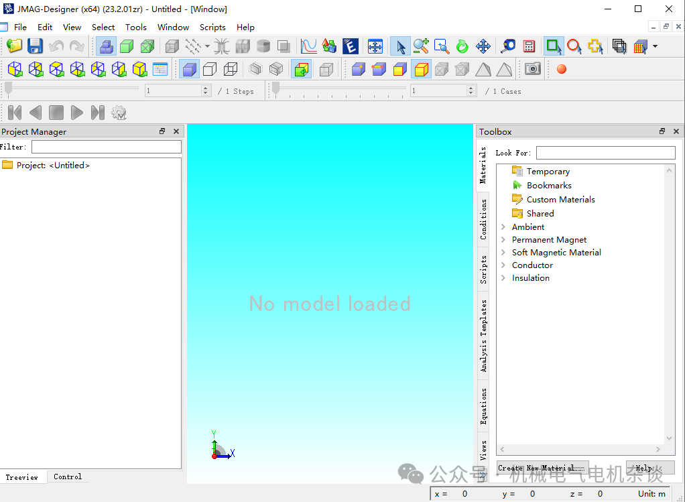Select the magnifier zoom in/out tool
685x502 pixels.
421,46
